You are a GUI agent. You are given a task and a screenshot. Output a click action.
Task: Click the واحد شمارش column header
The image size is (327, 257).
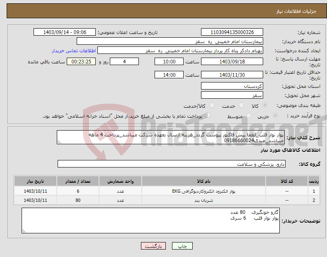[120, 181]
